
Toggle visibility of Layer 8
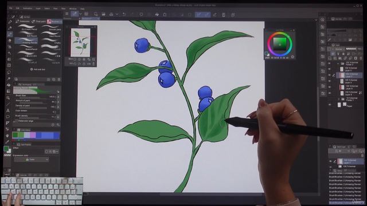click(329, 69)
